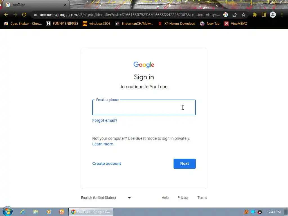Select the YouTube - Google Chrome taskbar button
Screen dimensions: 288x216
pos(91,212)
